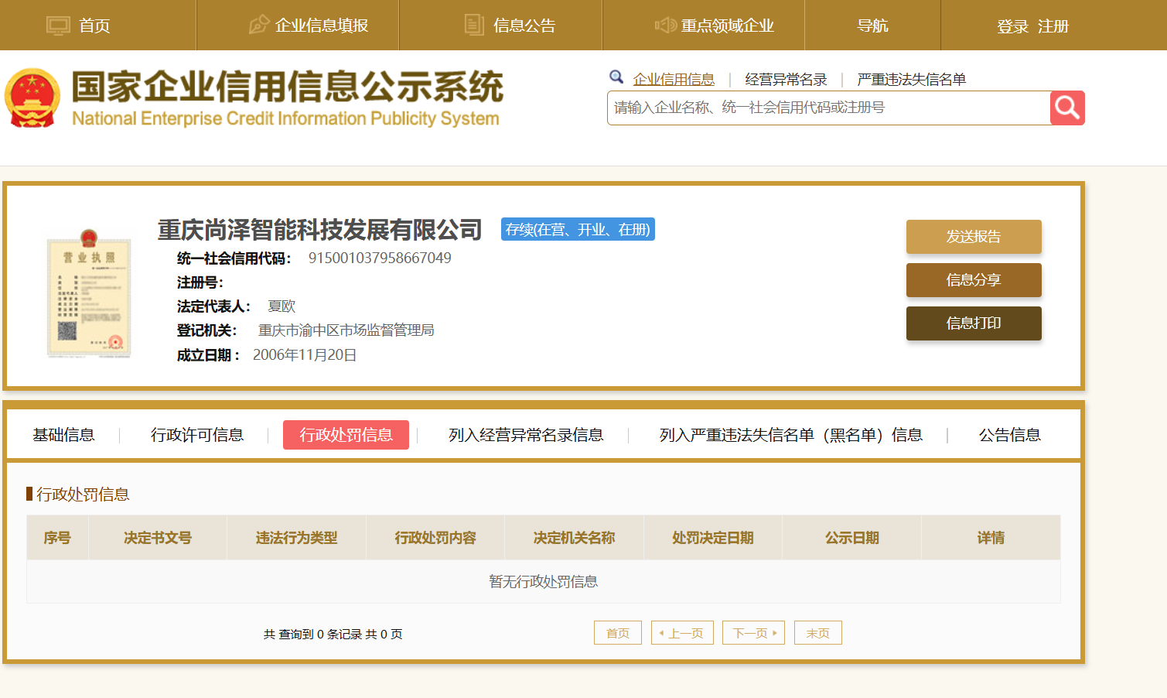Click the national emblem logo
Image resolution: width=1167 pixels, height=698 pixels.
[x=32, y=98]
